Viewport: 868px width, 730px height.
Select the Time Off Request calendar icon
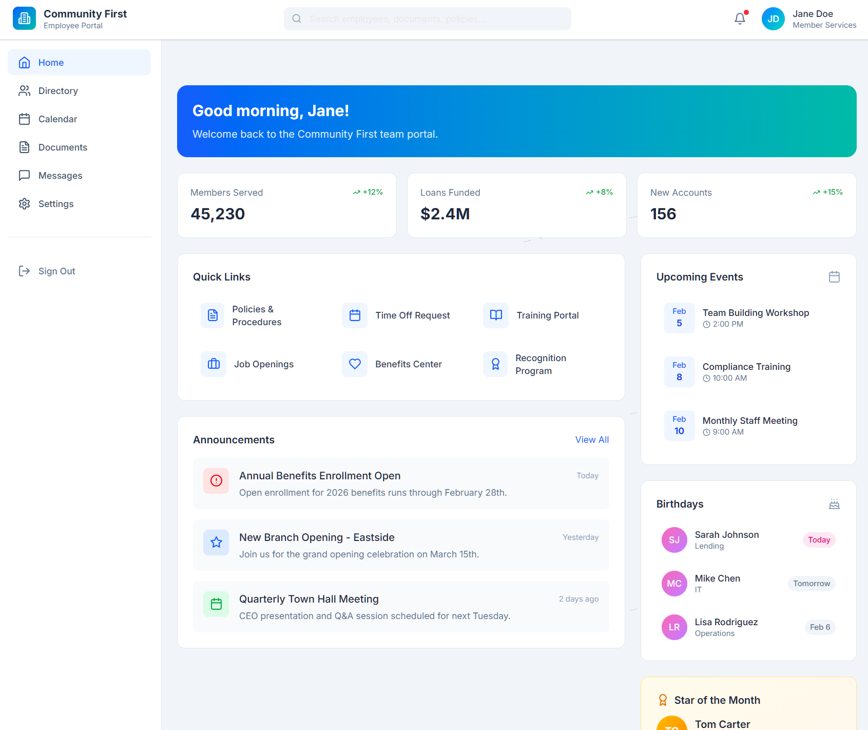click(354, 315)
